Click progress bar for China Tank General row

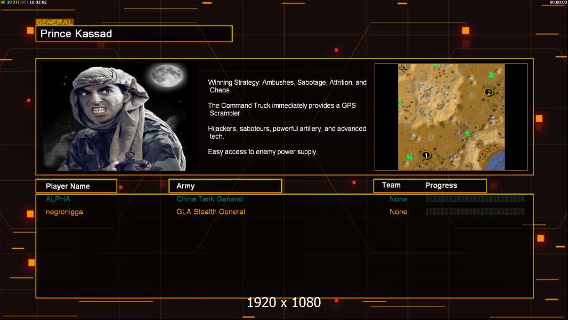[x=475, y=198]
